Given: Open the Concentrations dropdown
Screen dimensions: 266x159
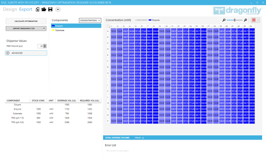Looking at the screenshot, I should [90, 20].
